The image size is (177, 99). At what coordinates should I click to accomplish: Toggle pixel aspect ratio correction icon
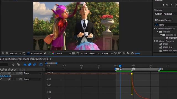point(116,53)
